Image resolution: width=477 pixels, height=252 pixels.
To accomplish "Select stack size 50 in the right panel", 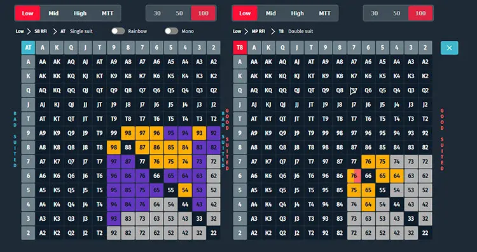I will (396, 13).
